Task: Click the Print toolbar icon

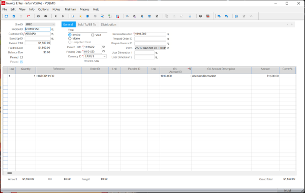Action: click(38, 16)
